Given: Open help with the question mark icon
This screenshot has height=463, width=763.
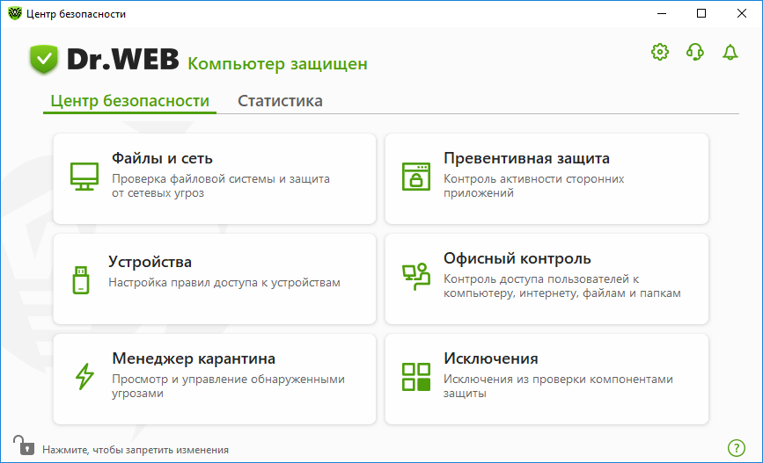Looking at the screenshot, I should pyautogui.click(x=737, y=448).
